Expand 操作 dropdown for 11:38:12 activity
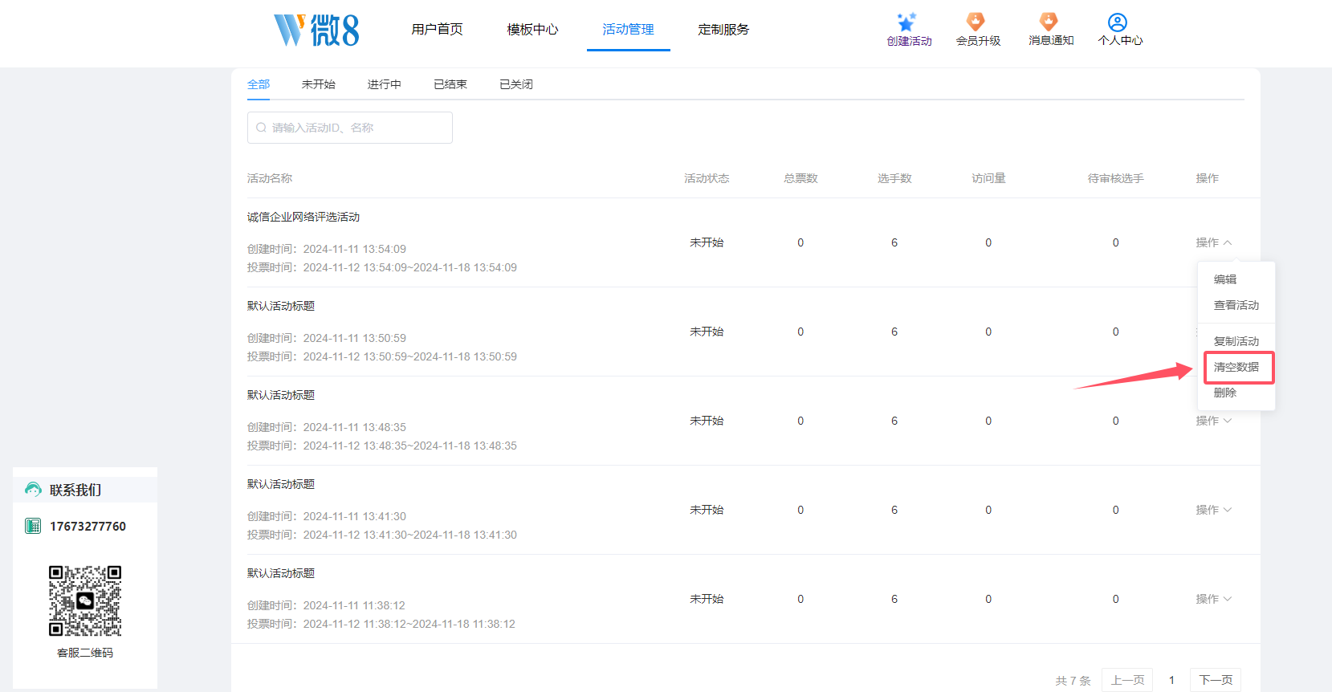Viewport: 1332px width, 692px height. (1213, 599)
